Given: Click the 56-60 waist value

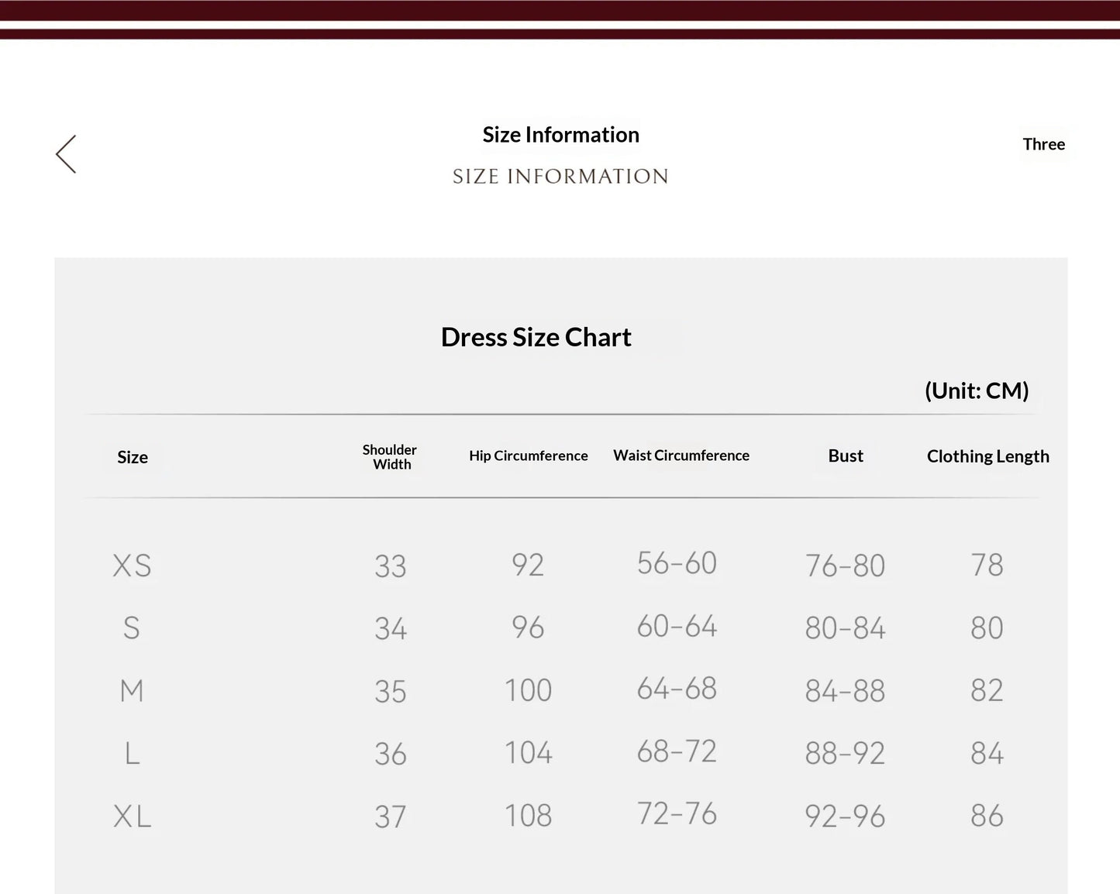Looking at the screenshot, I should pos(677,563).
